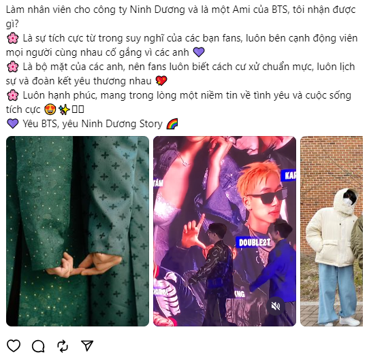369x355 pixels.
Task: Click the first cherry blossom bullet emoji
Action: coord(12,38)
